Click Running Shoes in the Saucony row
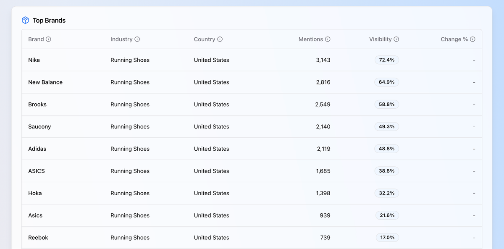Image resolution: width=504 pixels, height=249 pixels. [x=130, y=127]
